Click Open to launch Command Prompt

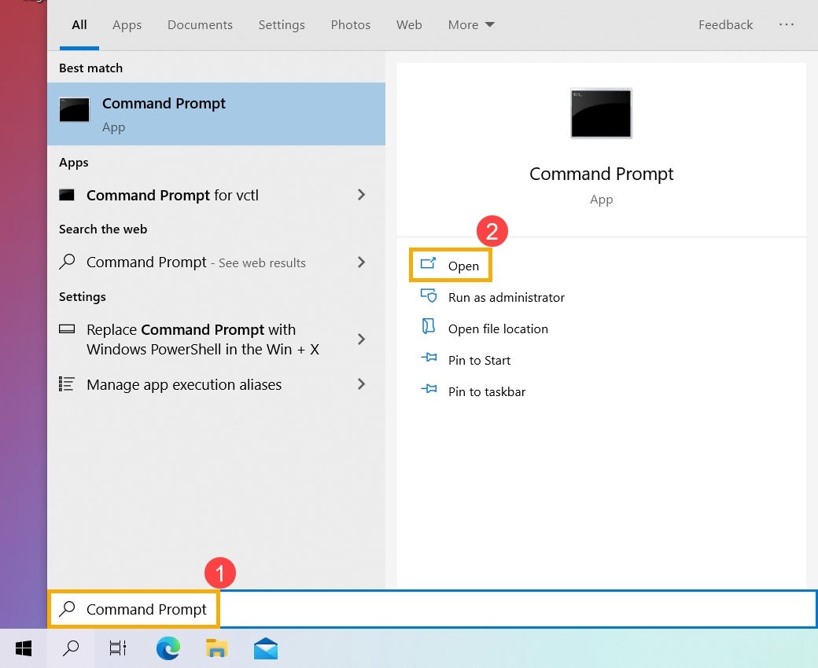[450, 265]
